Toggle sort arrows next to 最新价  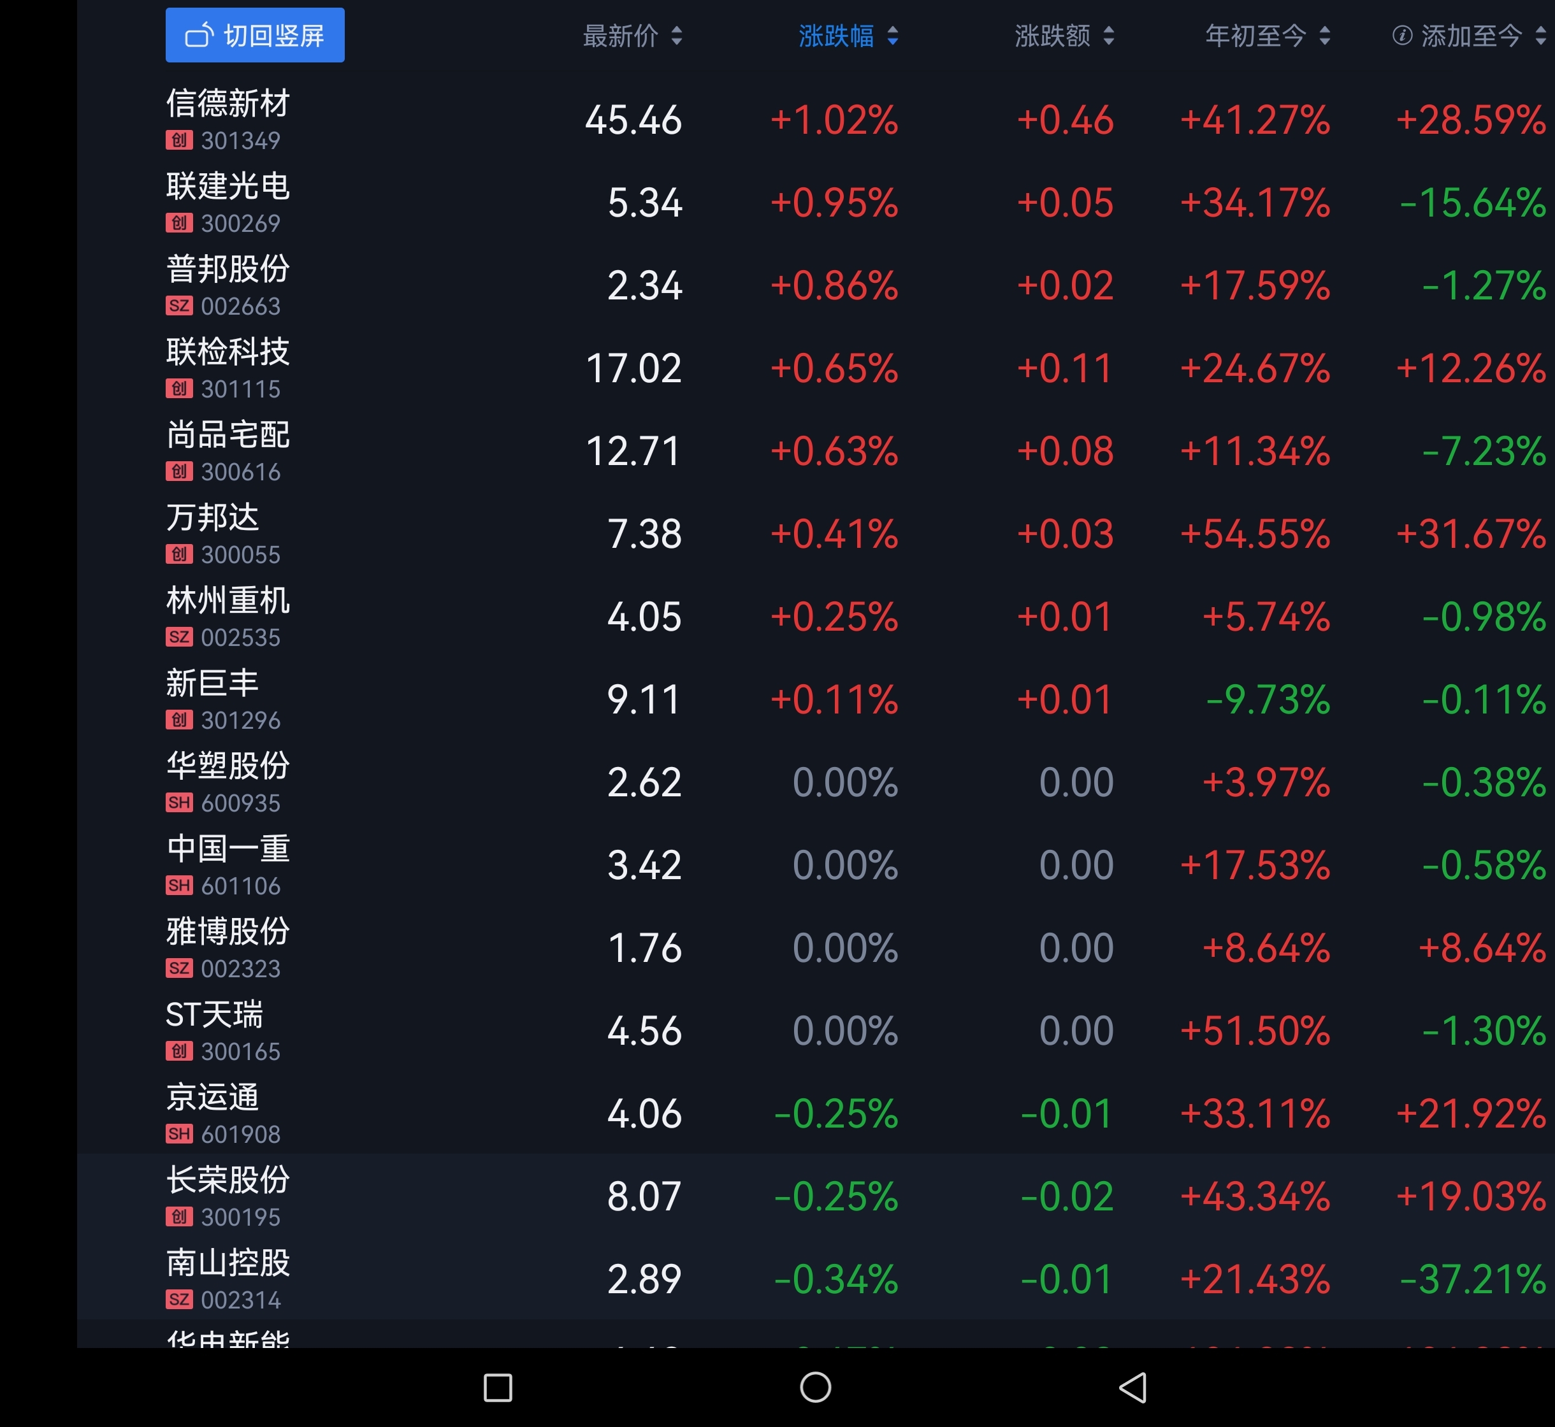677,36
